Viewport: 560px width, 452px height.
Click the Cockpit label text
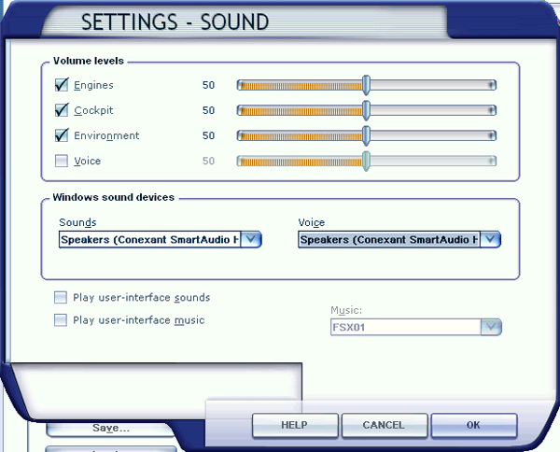(93, 110)
